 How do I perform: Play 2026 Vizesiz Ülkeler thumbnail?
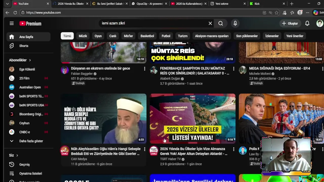pyautogui.click(x=193, y=119)
